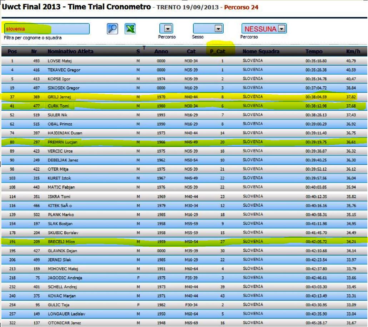Sort by the Tempo column header
The width and height of the screenshot is (368, 327).
point(314,51)
